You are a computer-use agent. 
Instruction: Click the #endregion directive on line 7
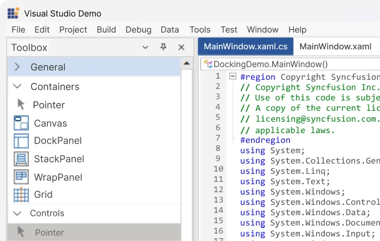[x=265, y=140]
